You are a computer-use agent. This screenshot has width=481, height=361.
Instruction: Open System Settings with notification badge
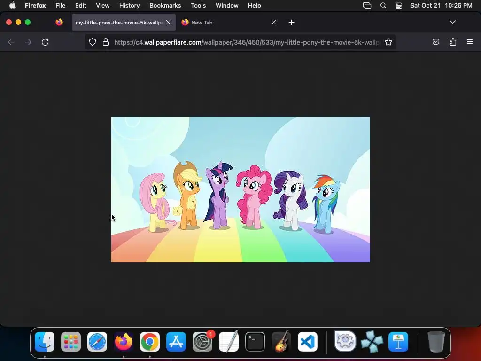point(202,342)
